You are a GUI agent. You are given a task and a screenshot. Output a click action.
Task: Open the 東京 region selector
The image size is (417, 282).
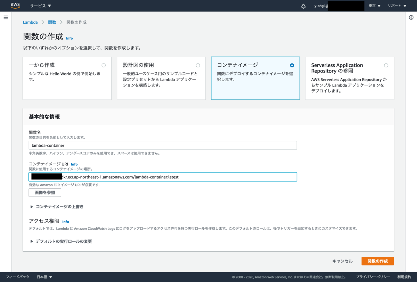(x=375, y=6)
